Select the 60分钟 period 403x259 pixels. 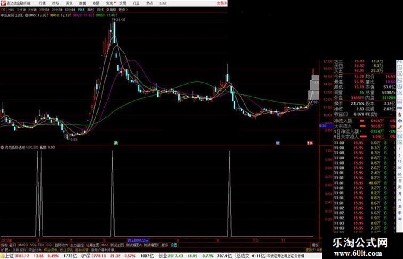(70, 9)
